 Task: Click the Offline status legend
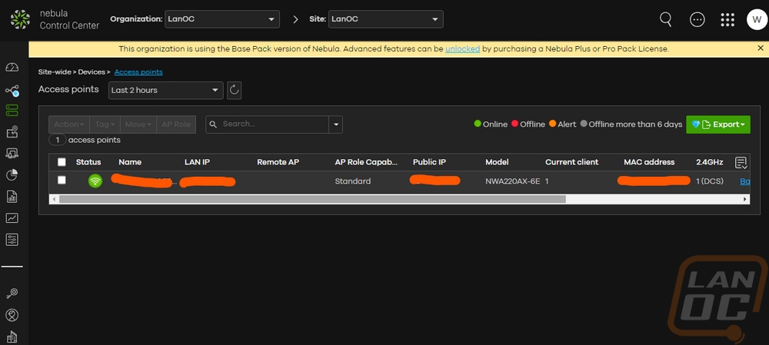tap(528, 124)
